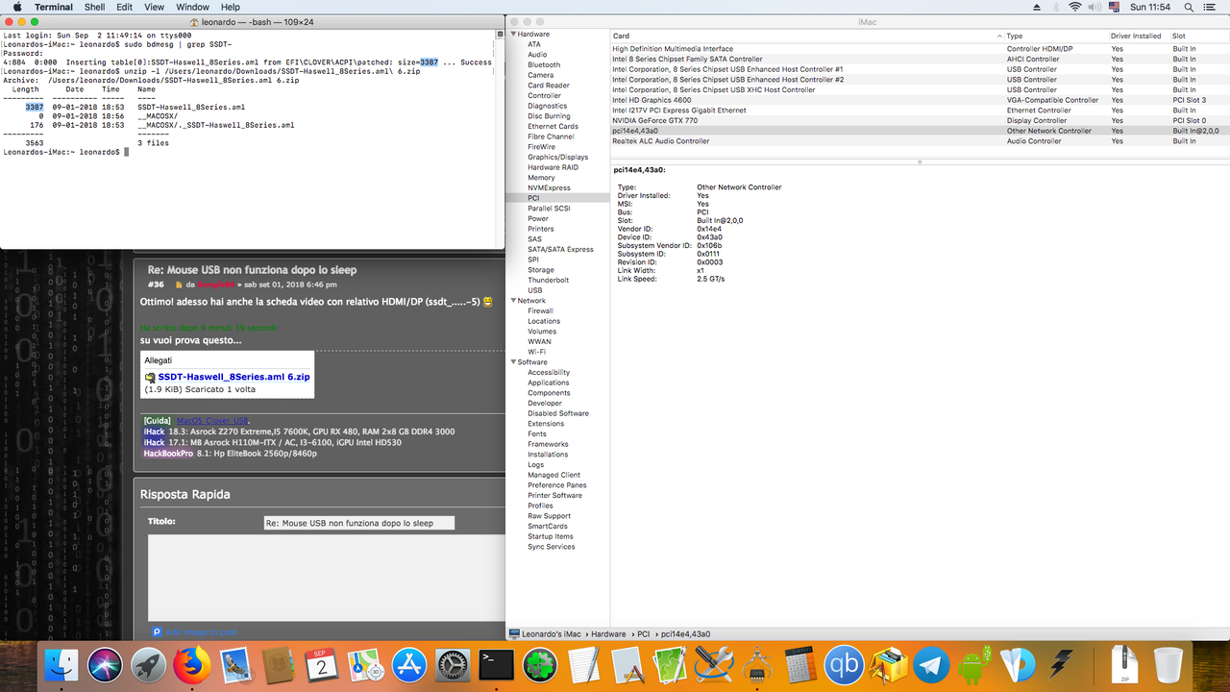Open the US keyboard input flag menu

1115,7
